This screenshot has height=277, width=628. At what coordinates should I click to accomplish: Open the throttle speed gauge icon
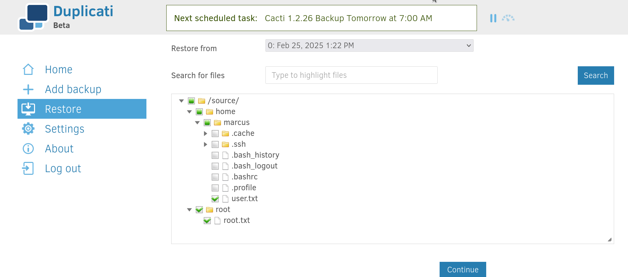[x=508, y=18]
